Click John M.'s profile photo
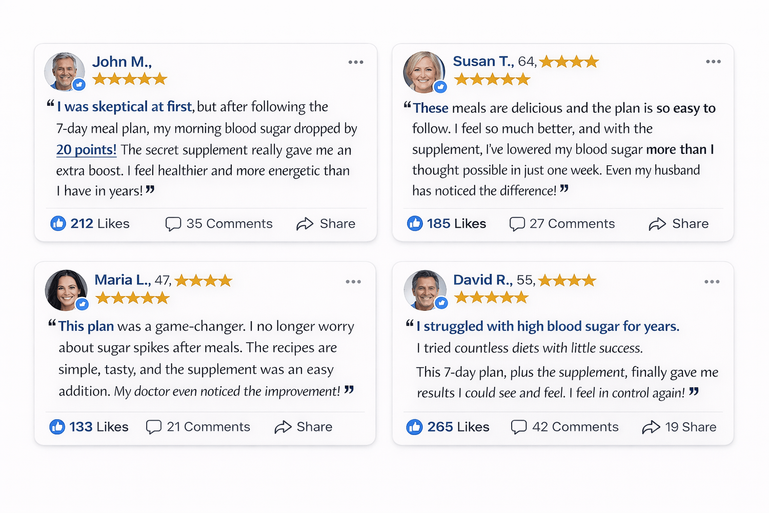Image resolution: width=769 pixels, height=513 pixels. [x=64, y=71]
